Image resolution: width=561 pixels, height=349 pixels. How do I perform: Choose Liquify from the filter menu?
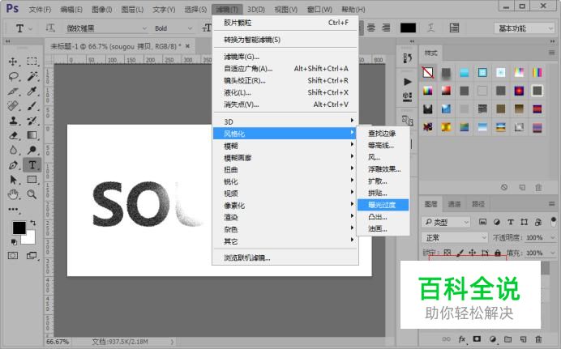point(285,92)
